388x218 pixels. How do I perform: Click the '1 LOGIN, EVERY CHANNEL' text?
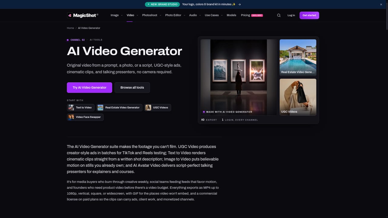point(240,120)
